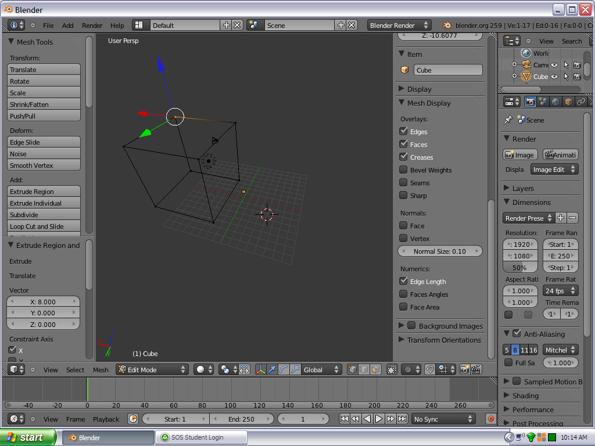Toggle Creases checkbox in Mesh Display
The width and height of the screenshot is (595, 446).
click(404, 157)
